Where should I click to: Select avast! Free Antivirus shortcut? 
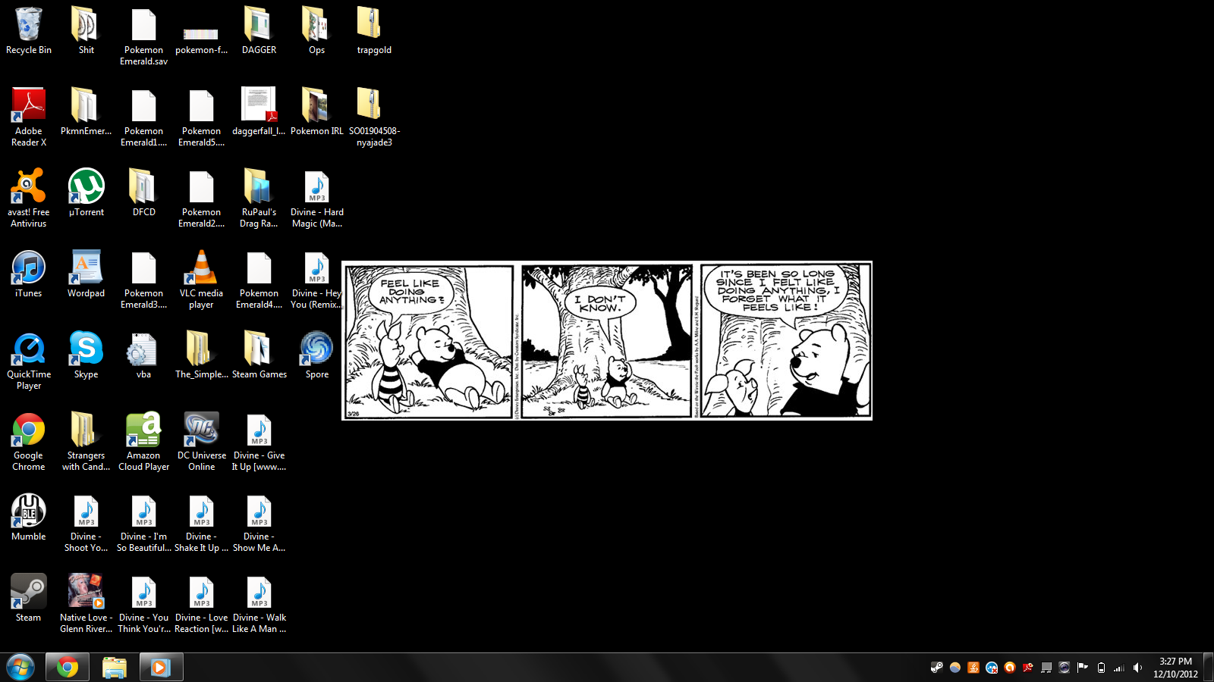29,198
